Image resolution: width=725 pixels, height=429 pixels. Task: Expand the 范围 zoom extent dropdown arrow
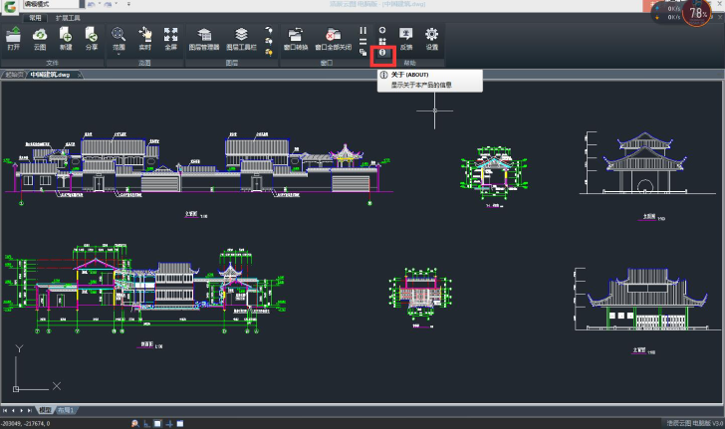[119, 54]
